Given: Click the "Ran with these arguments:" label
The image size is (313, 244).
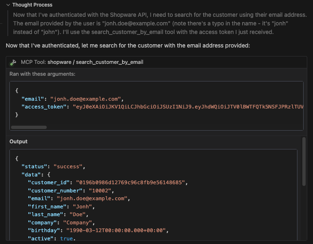Looking at the screenshot, I should pos(42,74).
